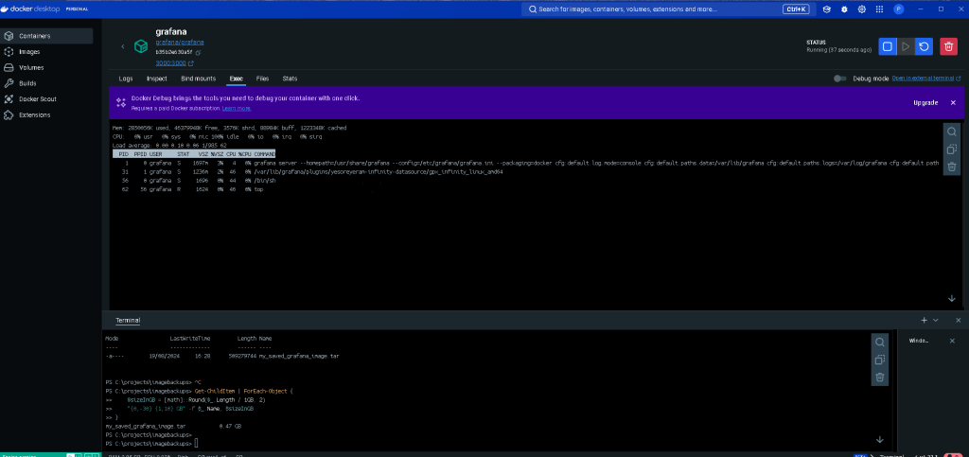
Task: Delete the grafana container with red trash
Action: point(948,46)
